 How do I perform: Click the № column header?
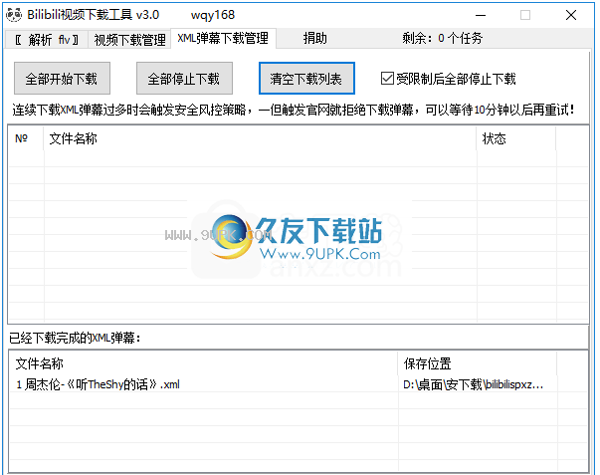(x=25, y=138)
